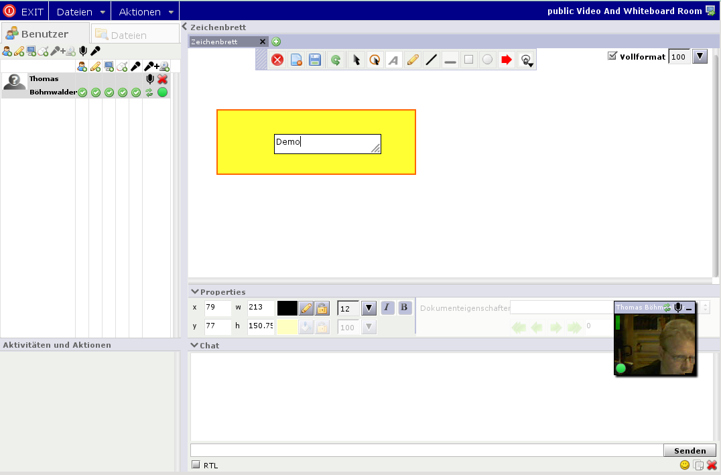
Task: Switch to the Dateien tab
Action: (x=128, y=35)
